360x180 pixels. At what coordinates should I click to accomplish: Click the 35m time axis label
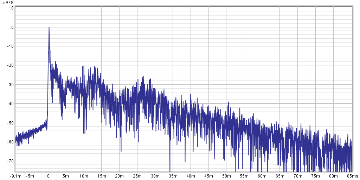point(173,176)
